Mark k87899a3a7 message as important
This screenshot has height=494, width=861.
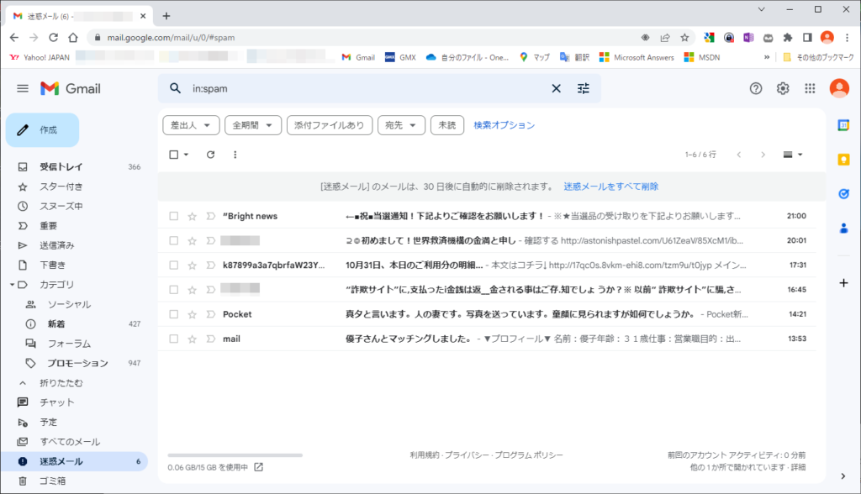[210, 265]
